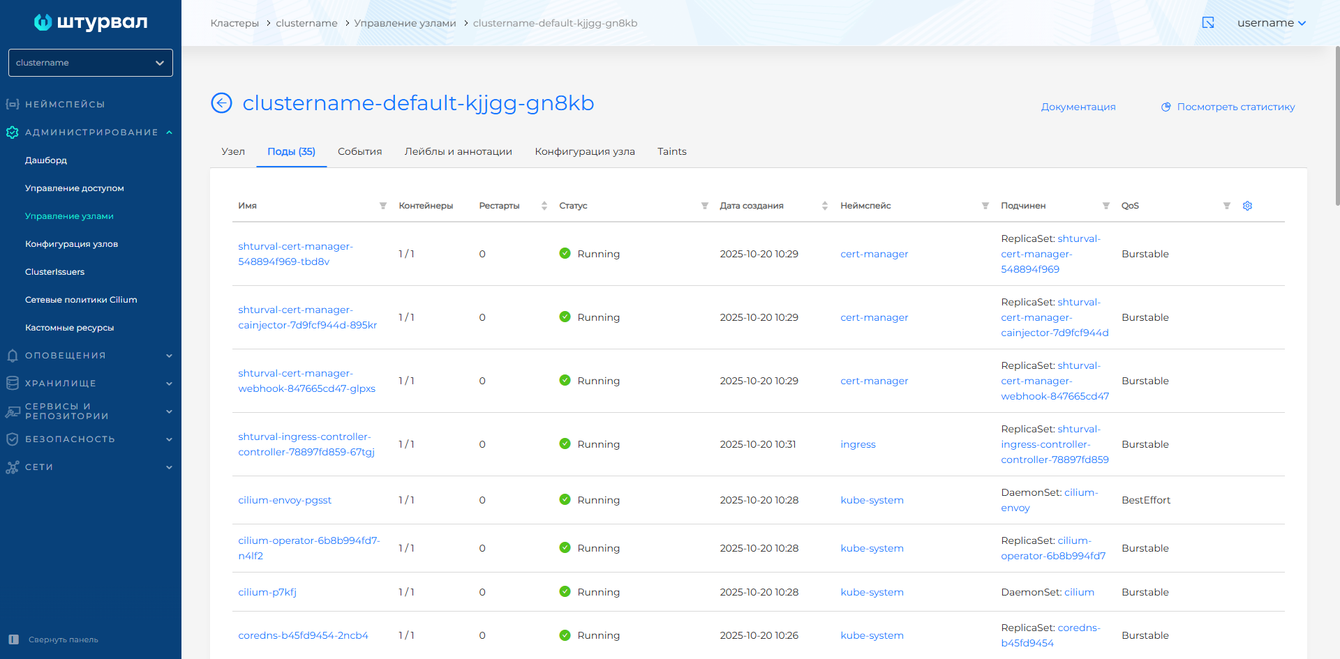Click the filter icon in the QoS column

coord(1226,206)
